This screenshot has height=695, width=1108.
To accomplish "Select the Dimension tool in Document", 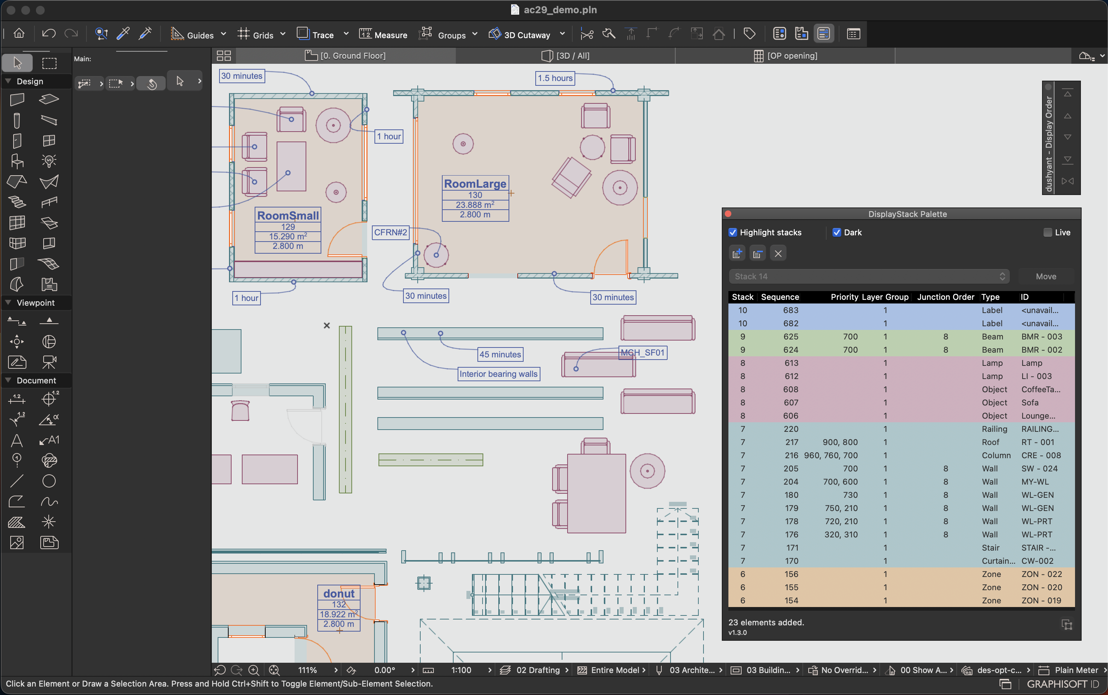I will click(17, 398).
